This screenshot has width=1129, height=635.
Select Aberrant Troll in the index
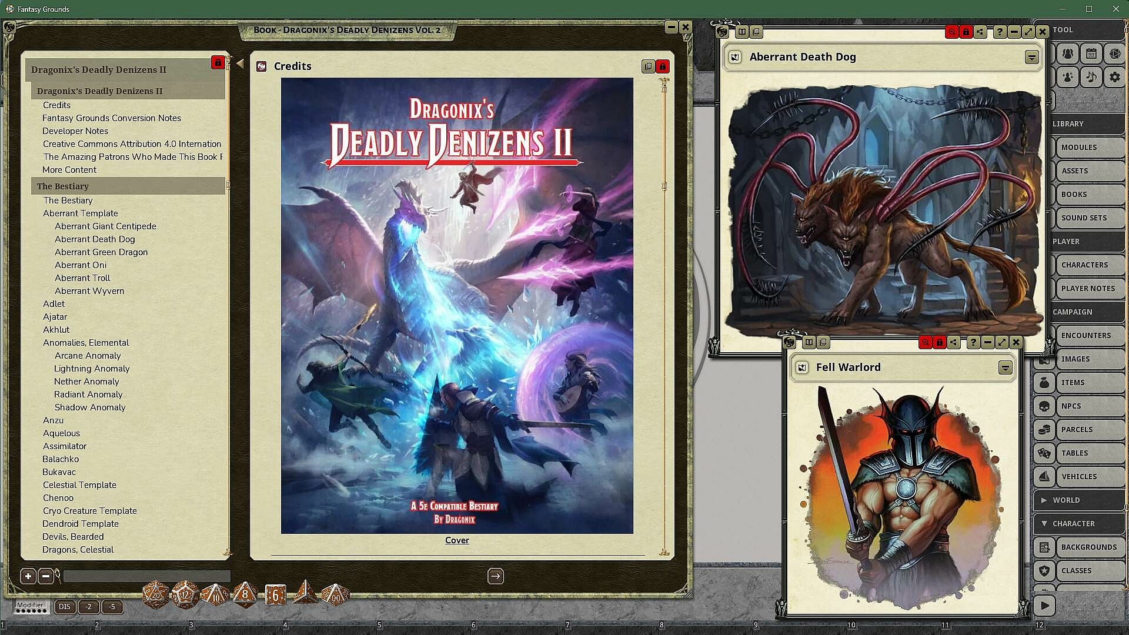tap(82, 278)
